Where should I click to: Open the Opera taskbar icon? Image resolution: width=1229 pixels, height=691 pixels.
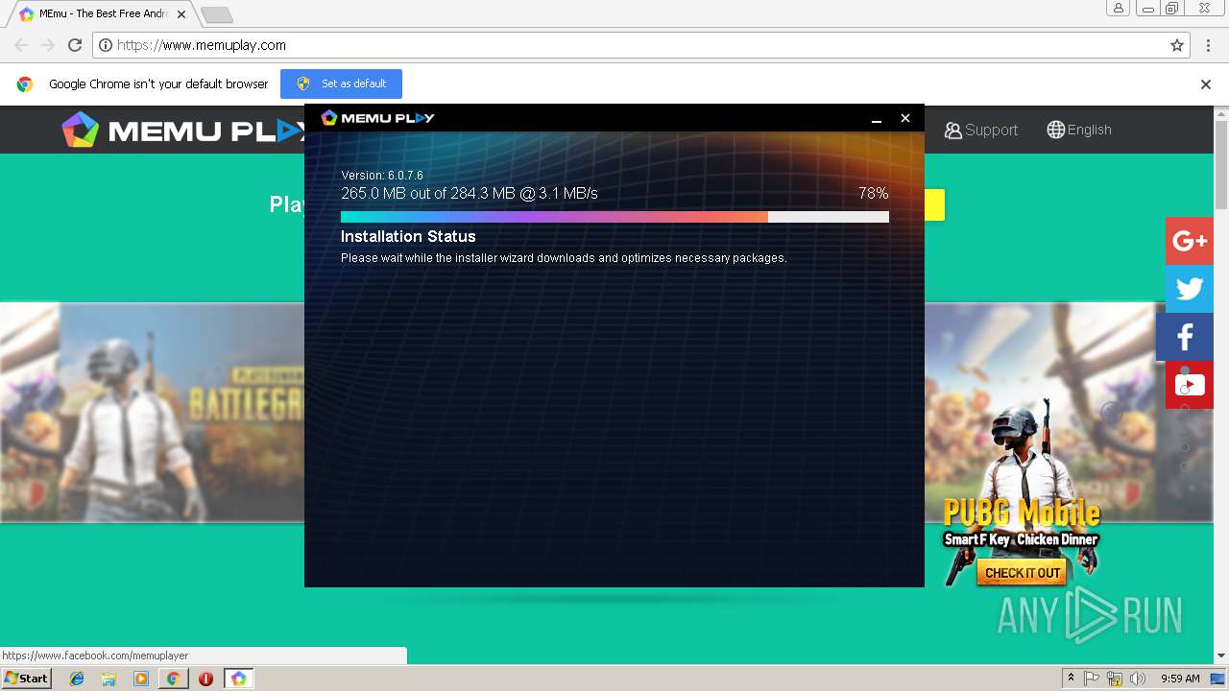coord(205,679)
